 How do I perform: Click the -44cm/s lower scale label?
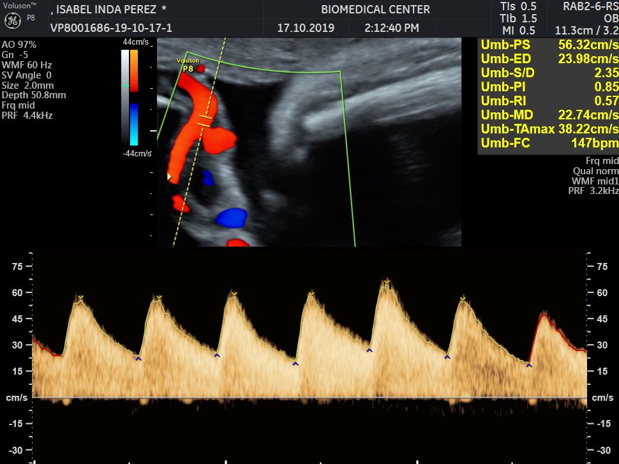(137, 154)
